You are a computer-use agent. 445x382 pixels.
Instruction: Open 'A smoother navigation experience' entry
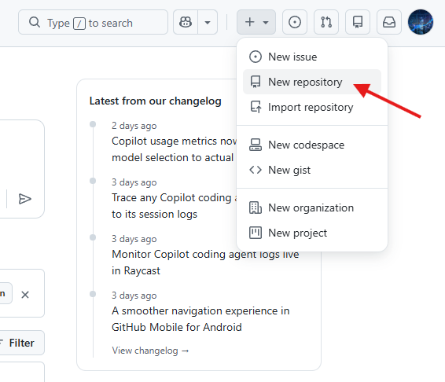pos(200,319)
